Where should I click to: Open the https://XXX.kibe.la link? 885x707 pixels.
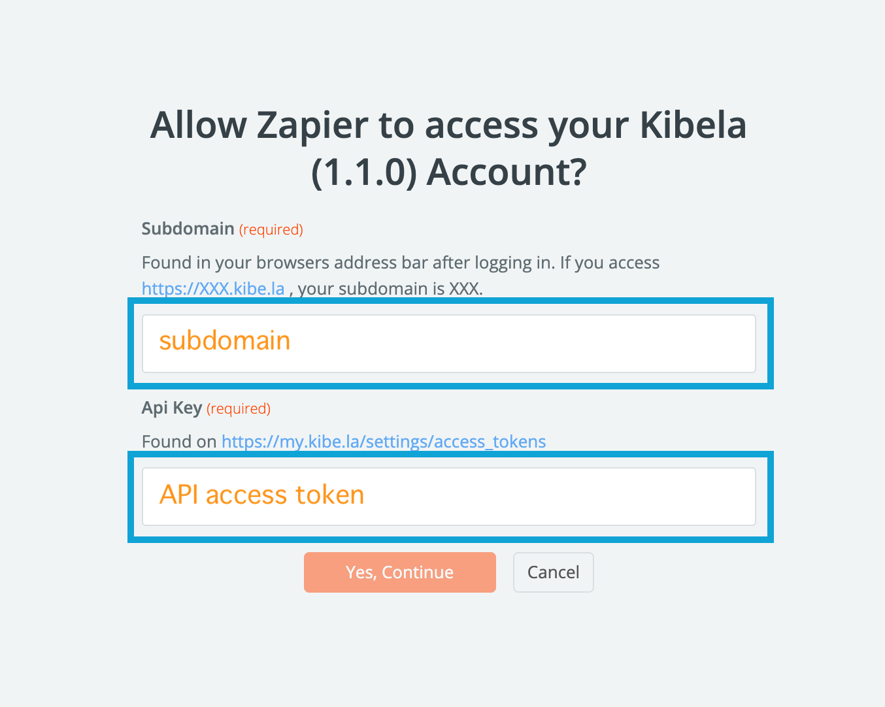213,288
